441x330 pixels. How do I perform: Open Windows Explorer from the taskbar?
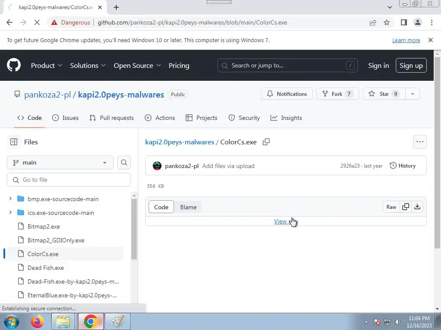[63, 321]
